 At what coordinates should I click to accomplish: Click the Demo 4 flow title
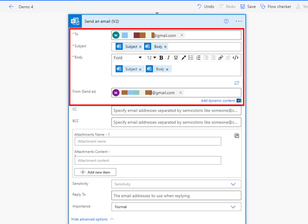[x=26, y=7]
